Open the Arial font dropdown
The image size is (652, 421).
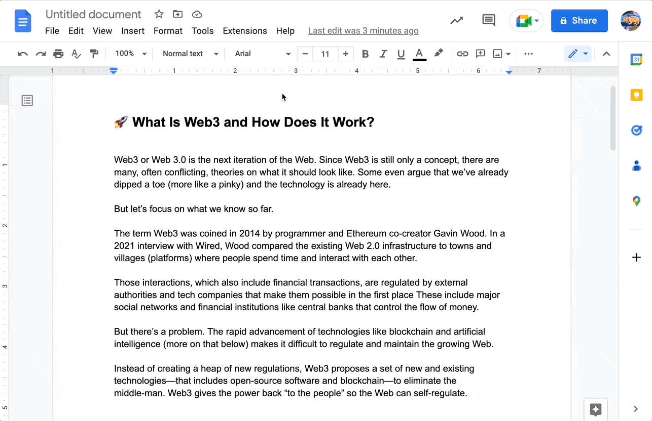click(261, 53)
